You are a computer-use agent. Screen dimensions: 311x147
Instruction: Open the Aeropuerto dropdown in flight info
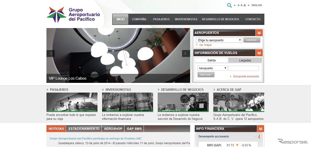coord(212,68)
